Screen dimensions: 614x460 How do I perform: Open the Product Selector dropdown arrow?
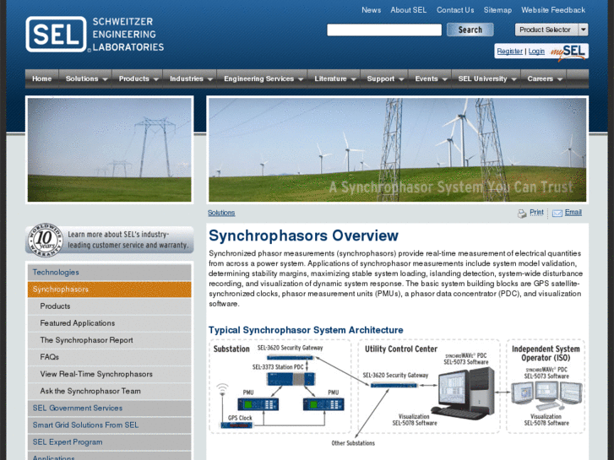point(583,30)
